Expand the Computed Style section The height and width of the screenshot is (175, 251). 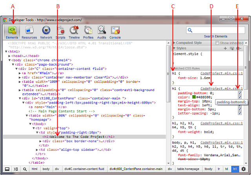[x=174, y=43]
